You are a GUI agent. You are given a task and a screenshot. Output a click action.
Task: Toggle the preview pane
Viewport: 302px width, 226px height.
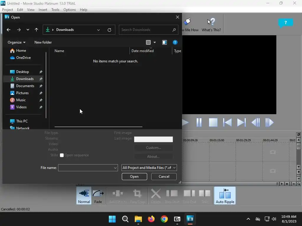165,42
